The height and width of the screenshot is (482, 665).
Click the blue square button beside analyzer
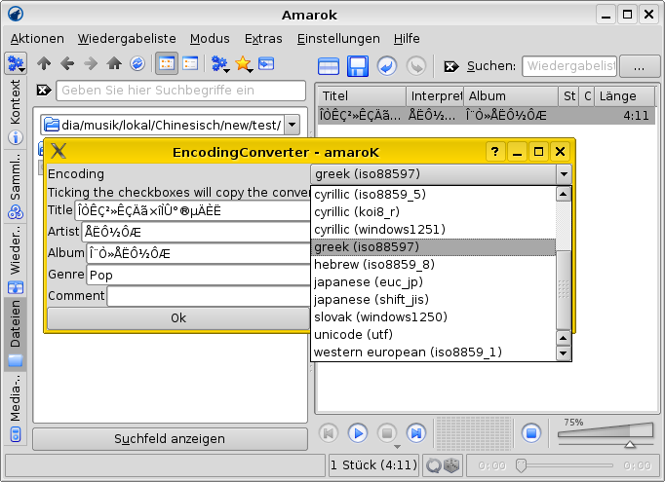(531, 433)
